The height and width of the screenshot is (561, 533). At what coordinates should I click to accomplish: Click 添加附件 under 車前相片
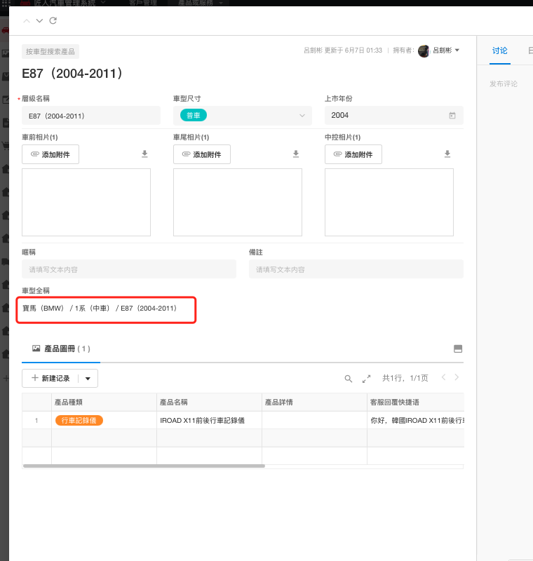click(50, 154)
